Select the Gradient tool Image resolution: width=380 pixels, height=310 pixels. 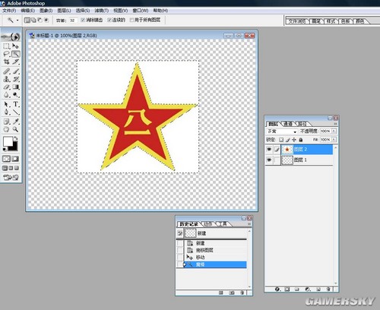(15, 87)
